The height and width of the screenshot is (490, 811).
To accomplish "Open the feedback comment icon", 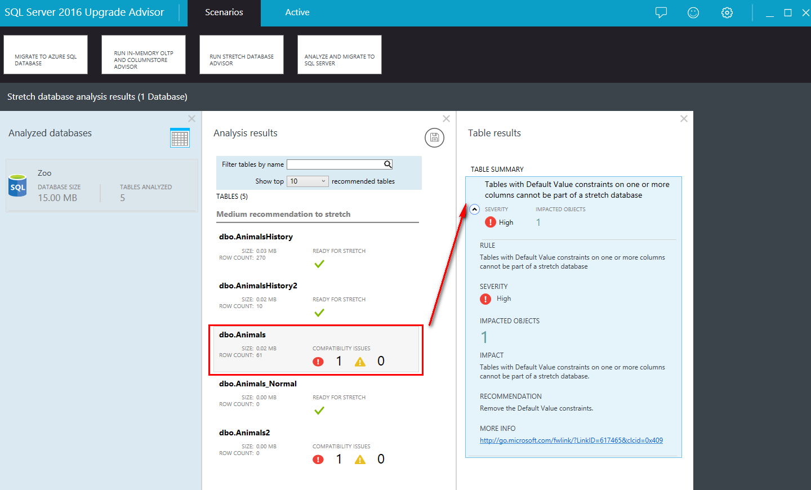I will point(661,12).
